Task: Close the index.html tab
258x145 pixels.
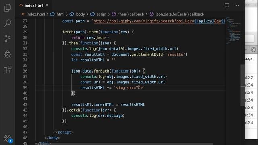Action: point(47,5)
